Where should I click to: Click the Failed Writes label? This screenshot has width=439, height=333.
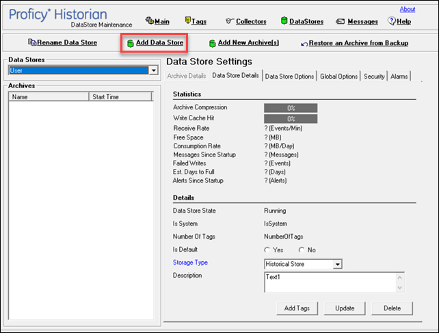coord(189,163)
